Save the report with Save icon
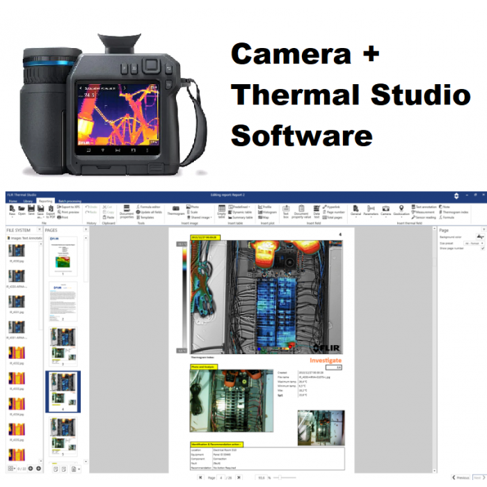 click(x=31, y=209)
